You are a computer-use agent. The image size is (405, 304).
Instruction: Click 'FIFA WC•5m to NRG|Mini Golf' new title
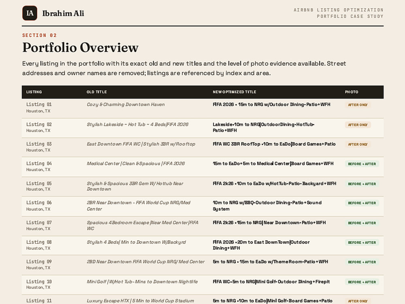point(271,282)
